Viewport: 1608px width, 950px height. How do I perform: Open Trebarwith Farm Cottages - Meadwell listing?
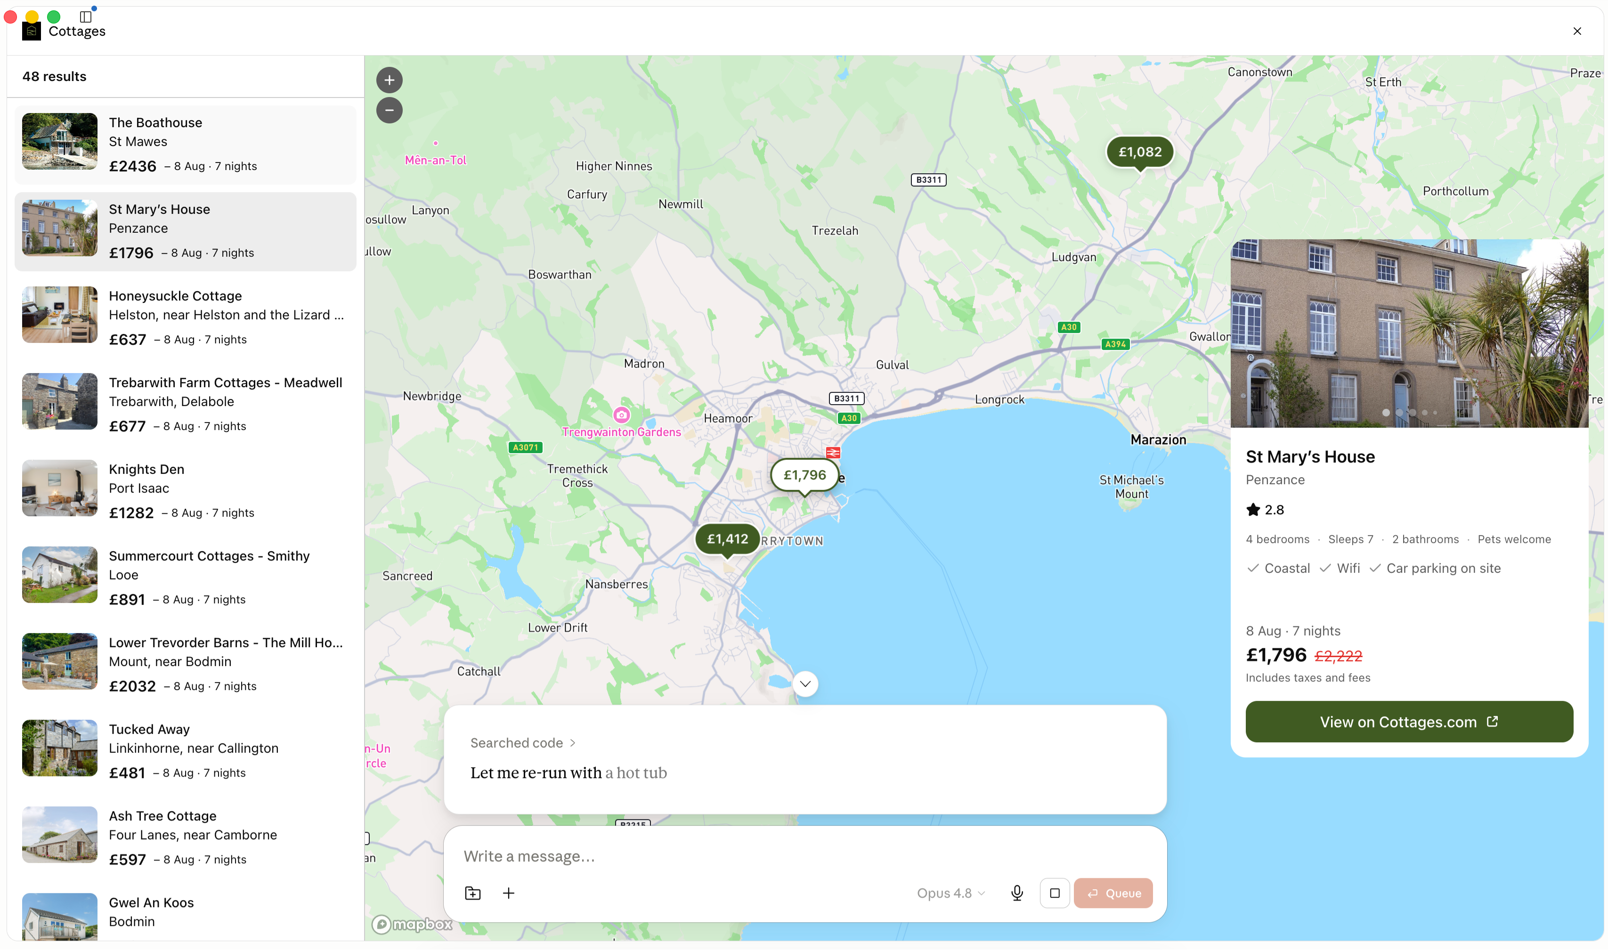(185, 405)
